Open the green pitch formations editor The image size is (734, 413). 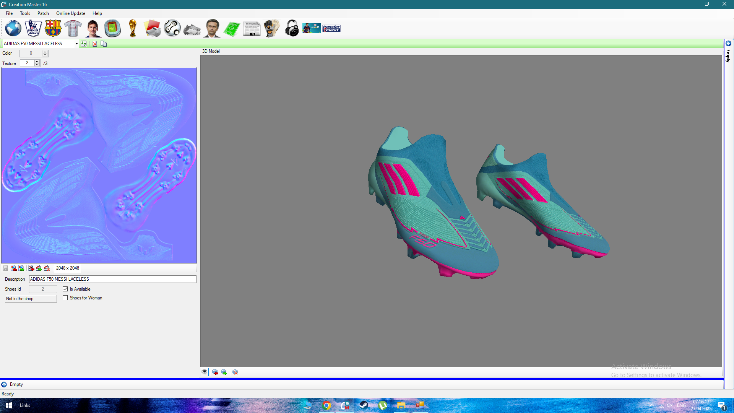tap(232, 29)
